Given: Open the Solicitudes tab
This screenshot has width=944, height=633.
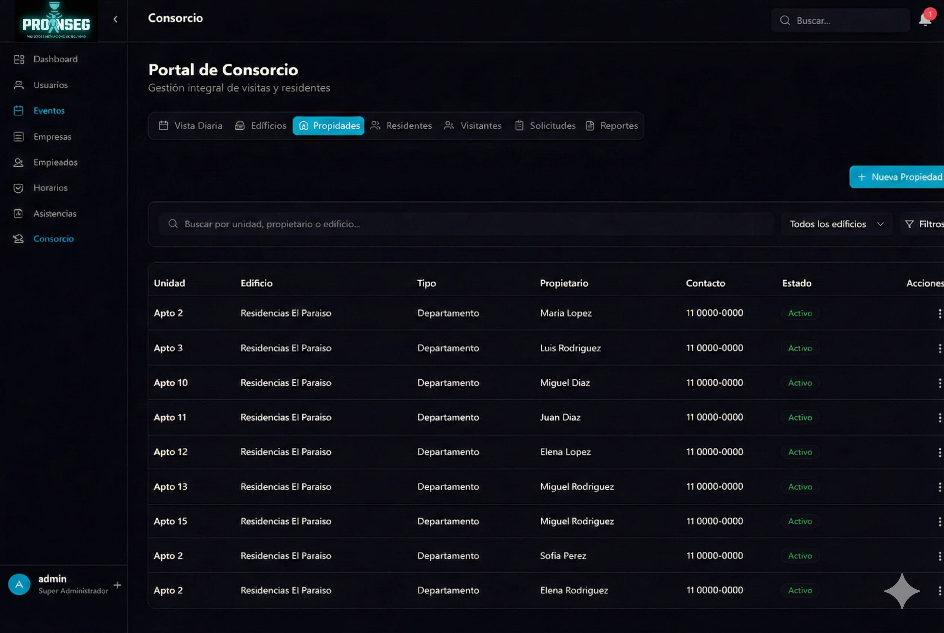Looking at the screenshot, I should coord(545,125).
